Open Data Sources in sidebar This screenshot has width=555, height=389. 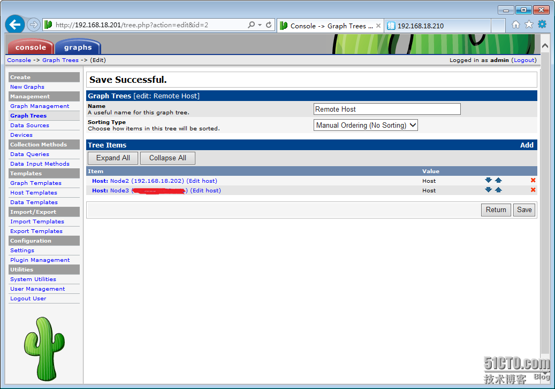tap(30, 126)
